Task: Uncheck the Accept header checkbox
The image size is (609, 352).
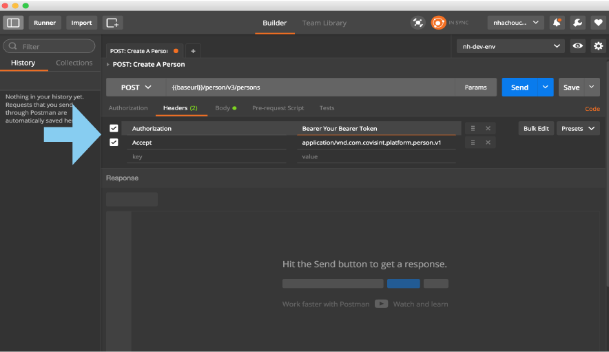Action: click(x=114, y=143)
